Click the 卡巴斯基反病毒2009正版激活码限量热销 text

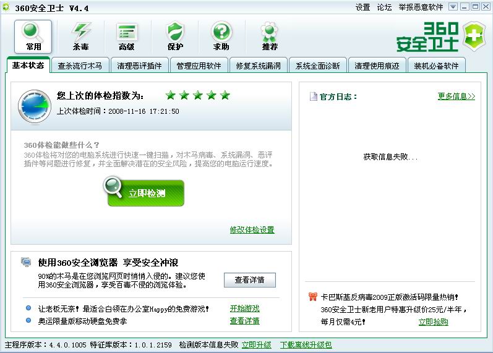click(389, 297)
